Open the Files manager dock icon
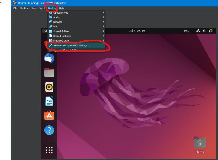 tap(49, 73)
